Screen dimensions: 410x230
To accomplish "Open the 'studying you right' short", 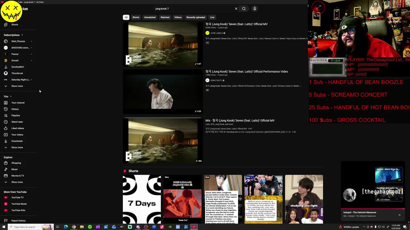I will [x=304, y=199].
